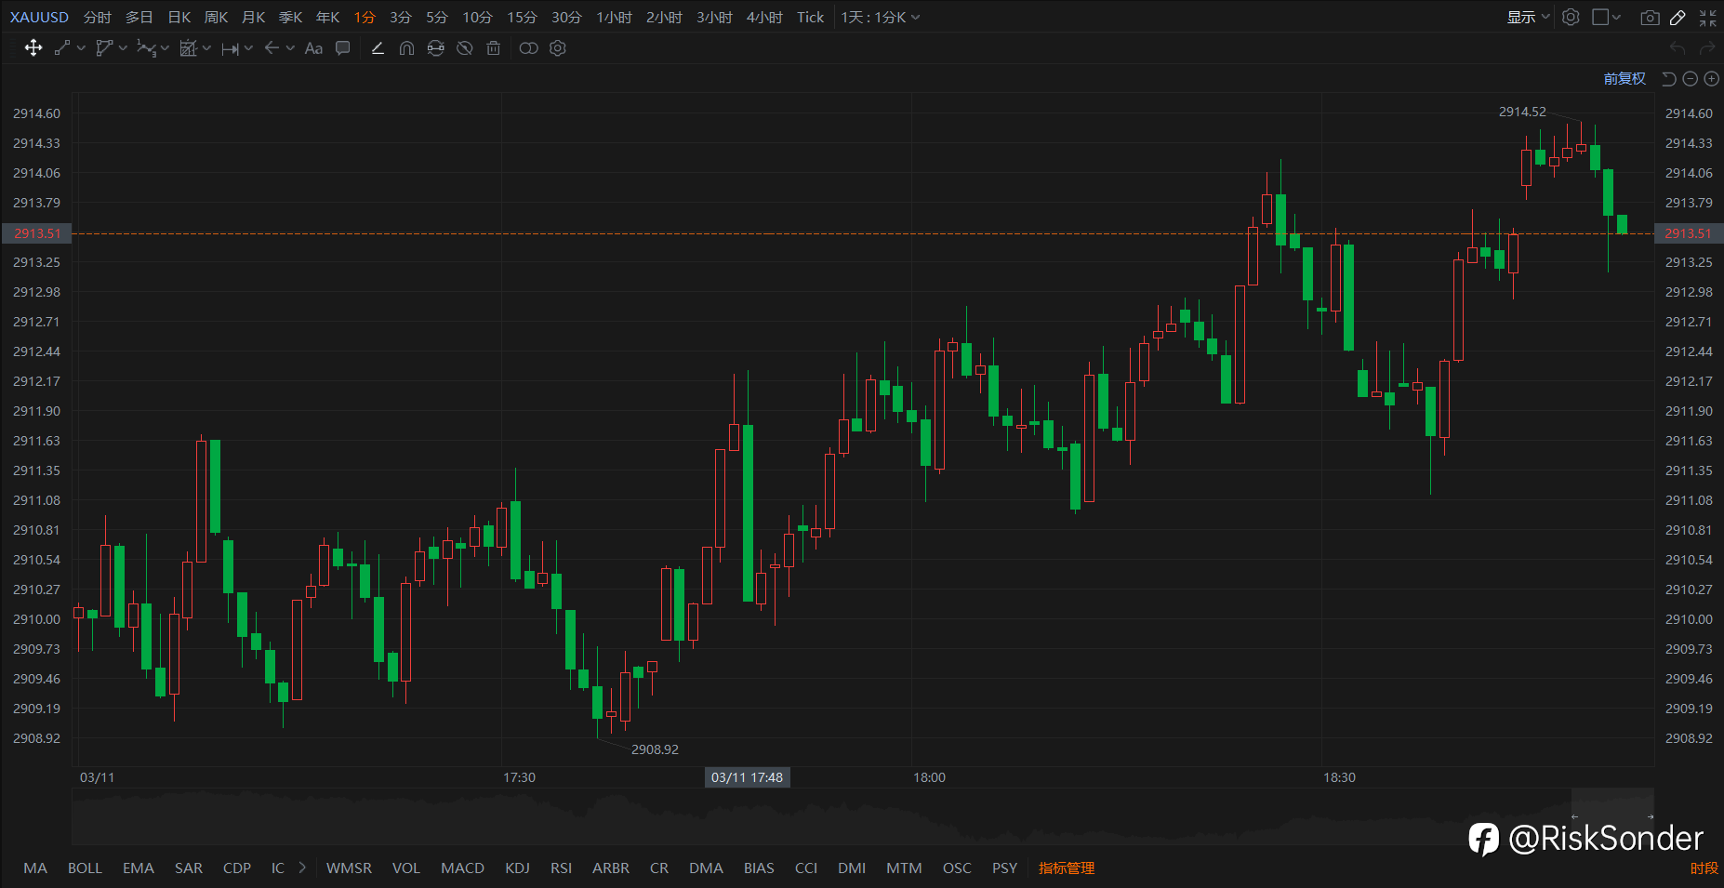Open drawing toolbar settings gear
The height and width of the screenshot is (888, 1724).
pyautogui.click(x=558, y=48)
